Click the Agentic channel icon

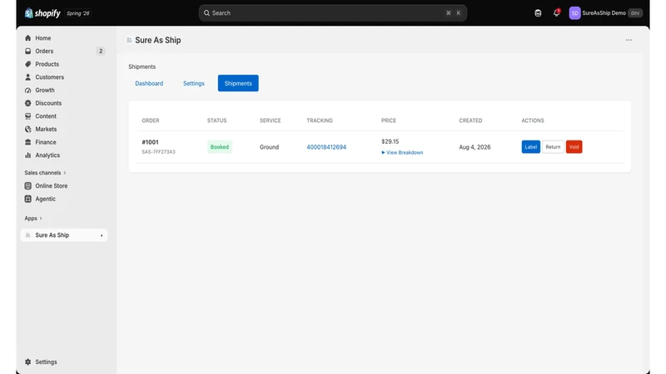[x=28, y=199]
